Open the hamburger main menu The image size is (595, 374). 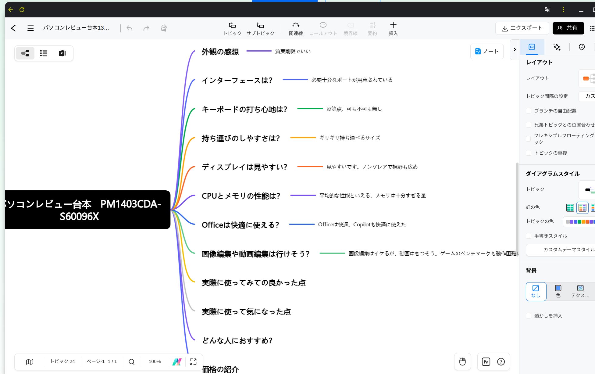point(30,28)
